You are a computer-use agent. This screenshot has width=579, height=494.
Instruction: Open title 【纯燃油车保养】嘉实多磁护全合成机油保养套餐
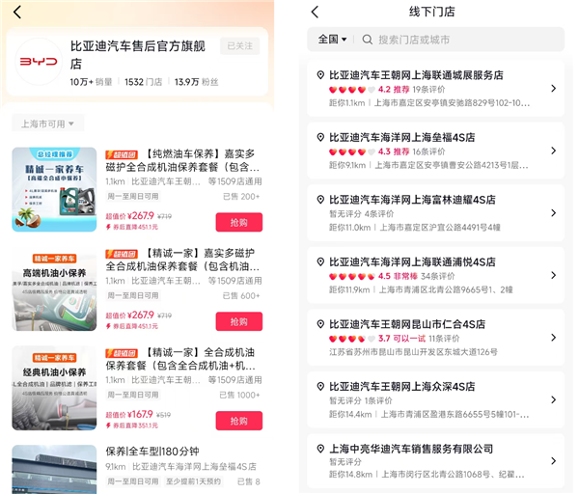coord(182,160)
